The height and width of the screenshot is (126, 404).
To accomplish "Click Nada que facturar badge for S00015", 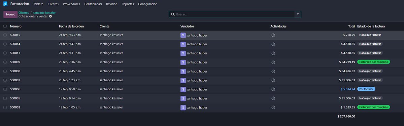I will pos(370,35).
